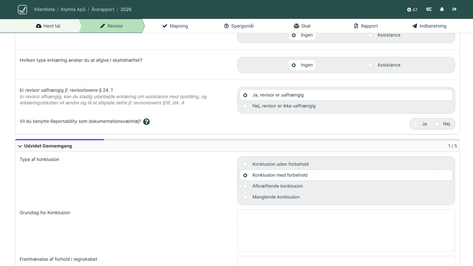Open Årsrapport breadcrumb link

[103, 9]
